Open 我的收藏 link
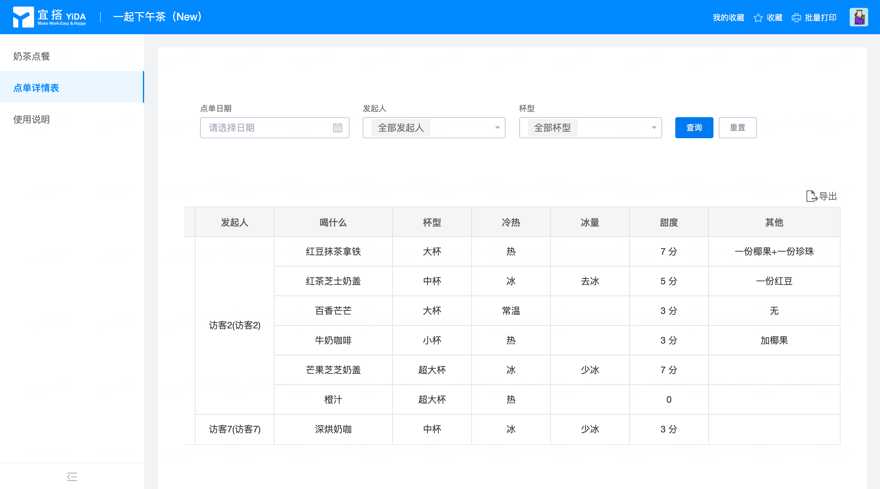Viewport: 880px width, 489px height. (x=728, y=18)
